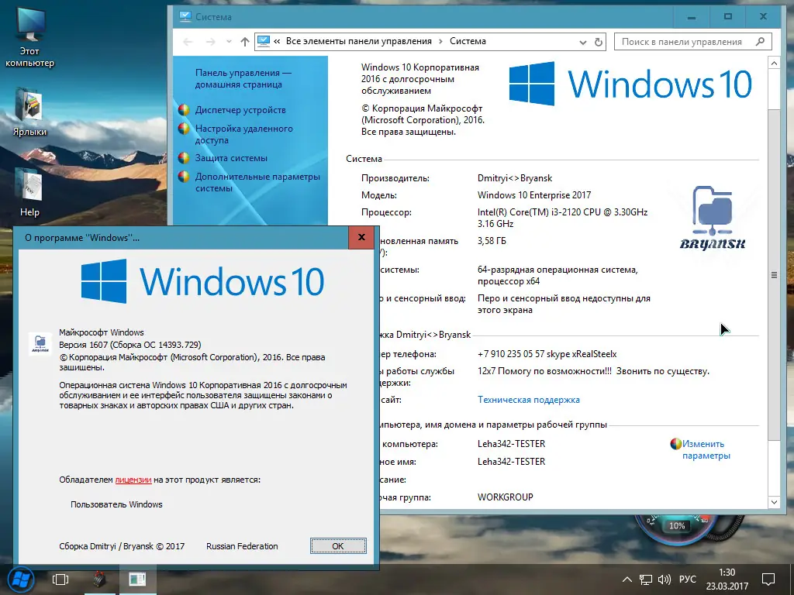Click the System window vertical scrollbar thumb
This screenshot has width=794, height=595.
[774, 275]
